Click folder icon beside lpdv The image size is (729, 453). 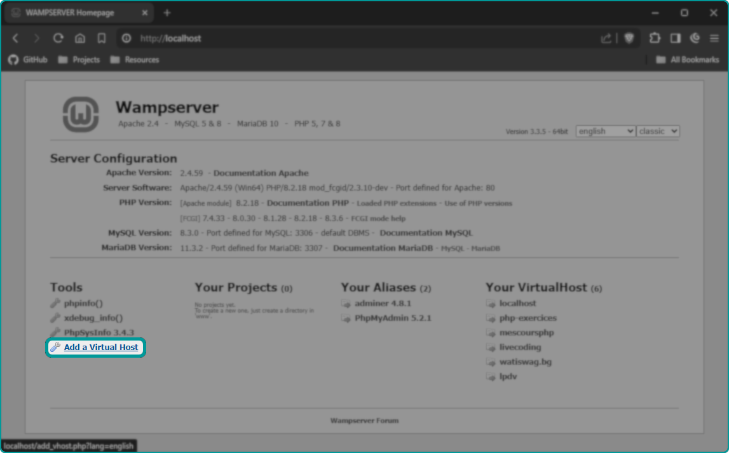491,377
